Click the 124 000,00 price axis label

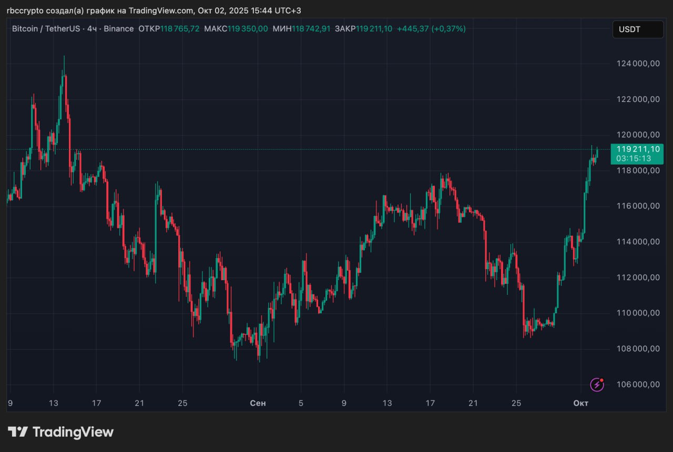(638, 64)
